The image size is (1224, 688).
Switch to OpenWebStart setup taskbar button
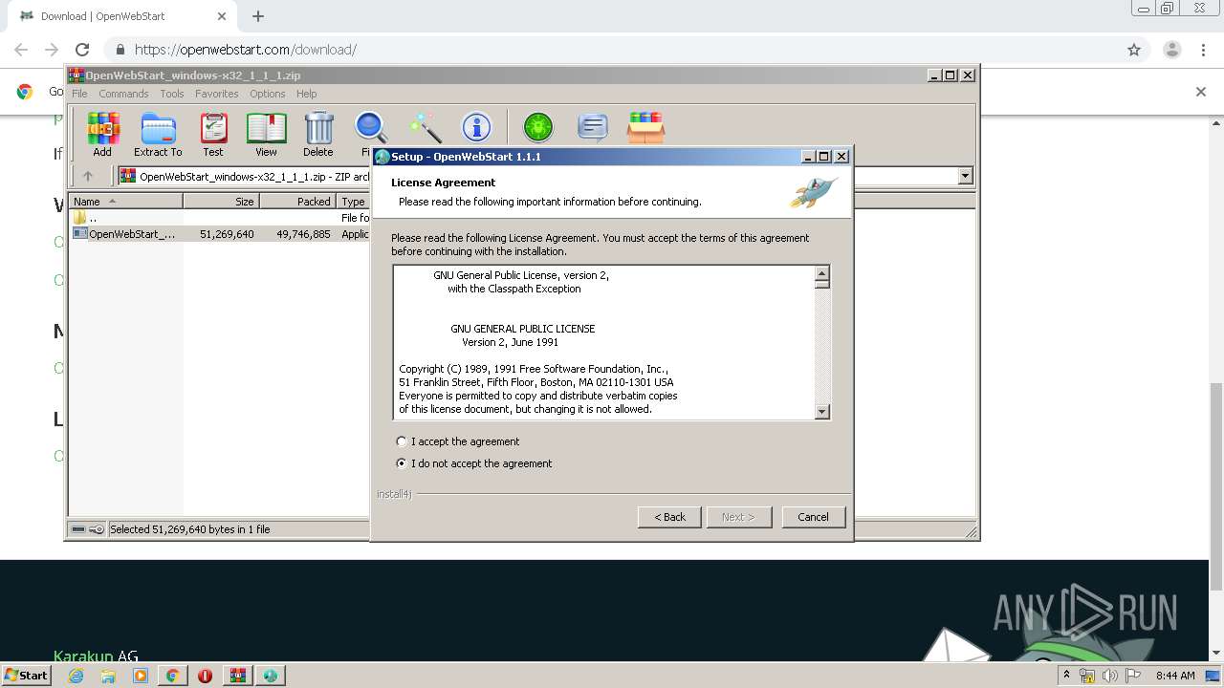[271, 676]
